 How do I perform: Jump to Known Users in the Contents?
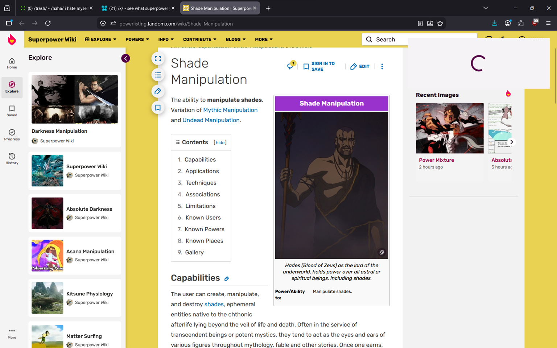pos(203,217)
